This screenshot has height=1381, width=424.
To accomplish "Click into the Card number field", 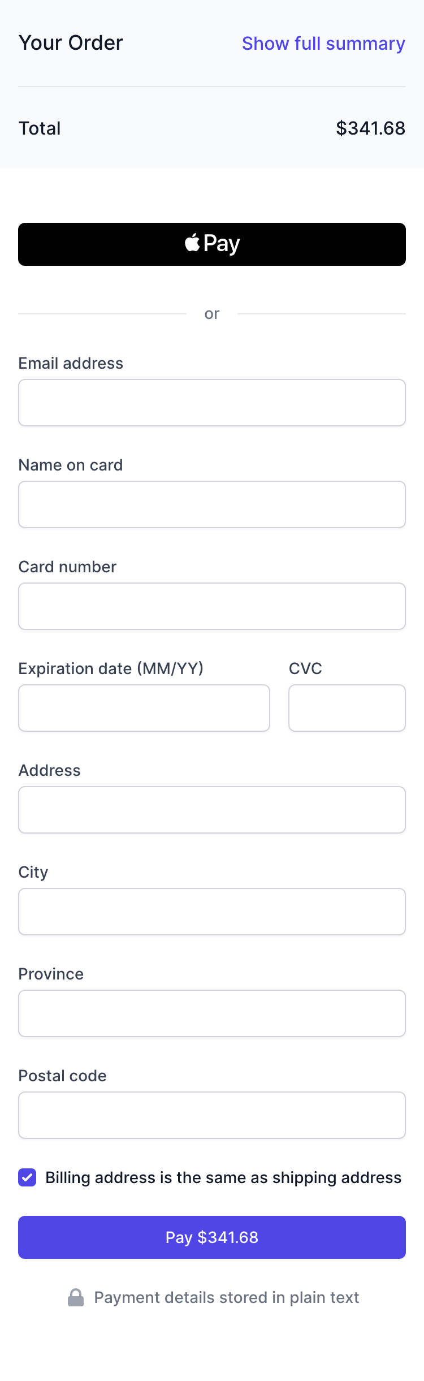I will click(x=212, y=606).
